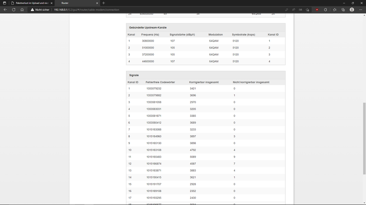Open the browser home page
The width and height of the screenshot is (366, 205).
[x=22, y=10]
